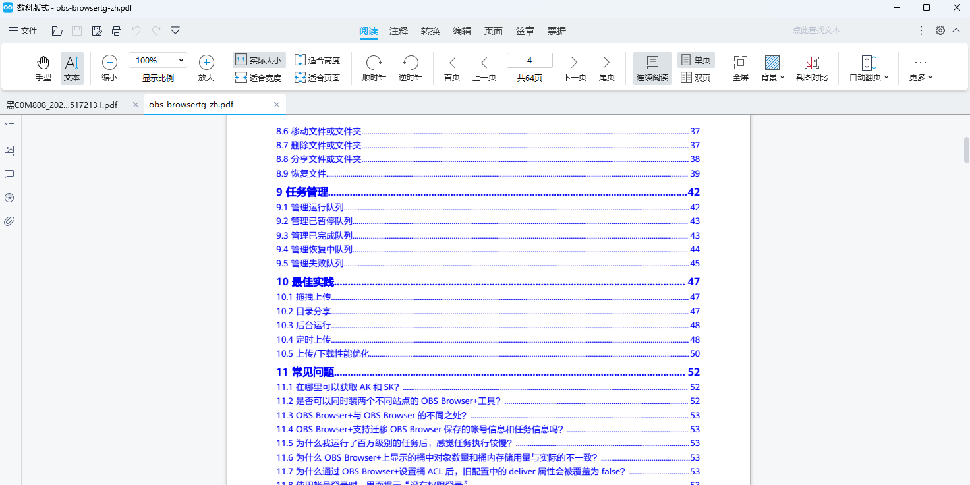Open the 文件 menu
Viewport: 970px width, 485px height.
point(22,31)
